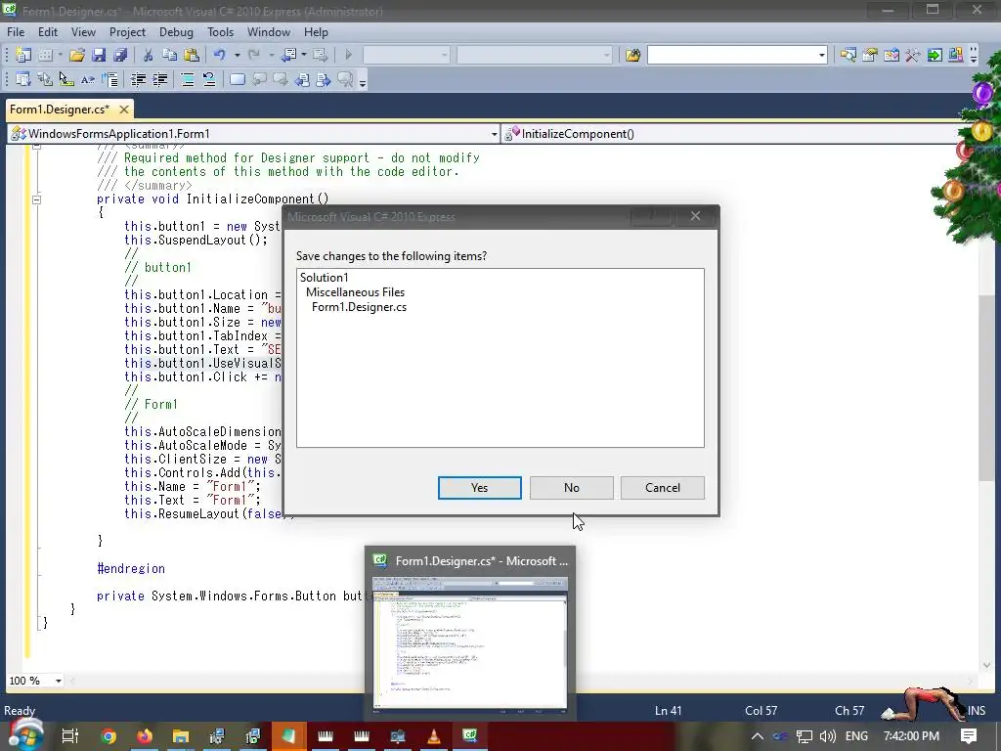Open the 100 % zoom dropdown
Screen dimensions: 1001x751
(58, 681)
